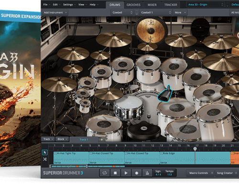Select the orange Fill block

(x=235, y=158)
